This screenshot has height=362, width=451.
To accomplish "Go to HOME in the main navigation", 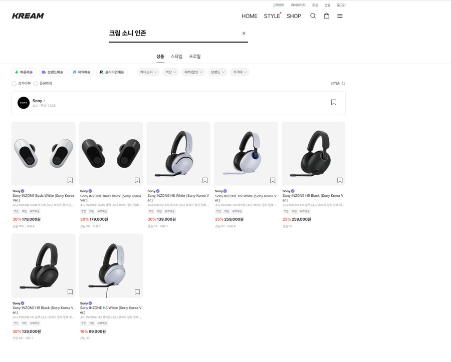I will (250, 16).
